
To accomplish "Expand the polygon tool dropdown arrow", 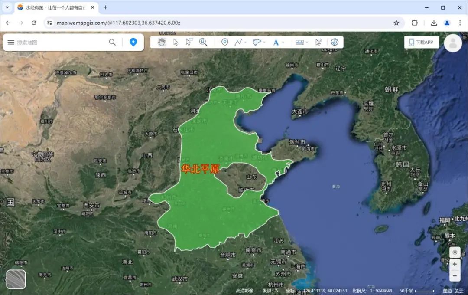I will click(264, 43).
